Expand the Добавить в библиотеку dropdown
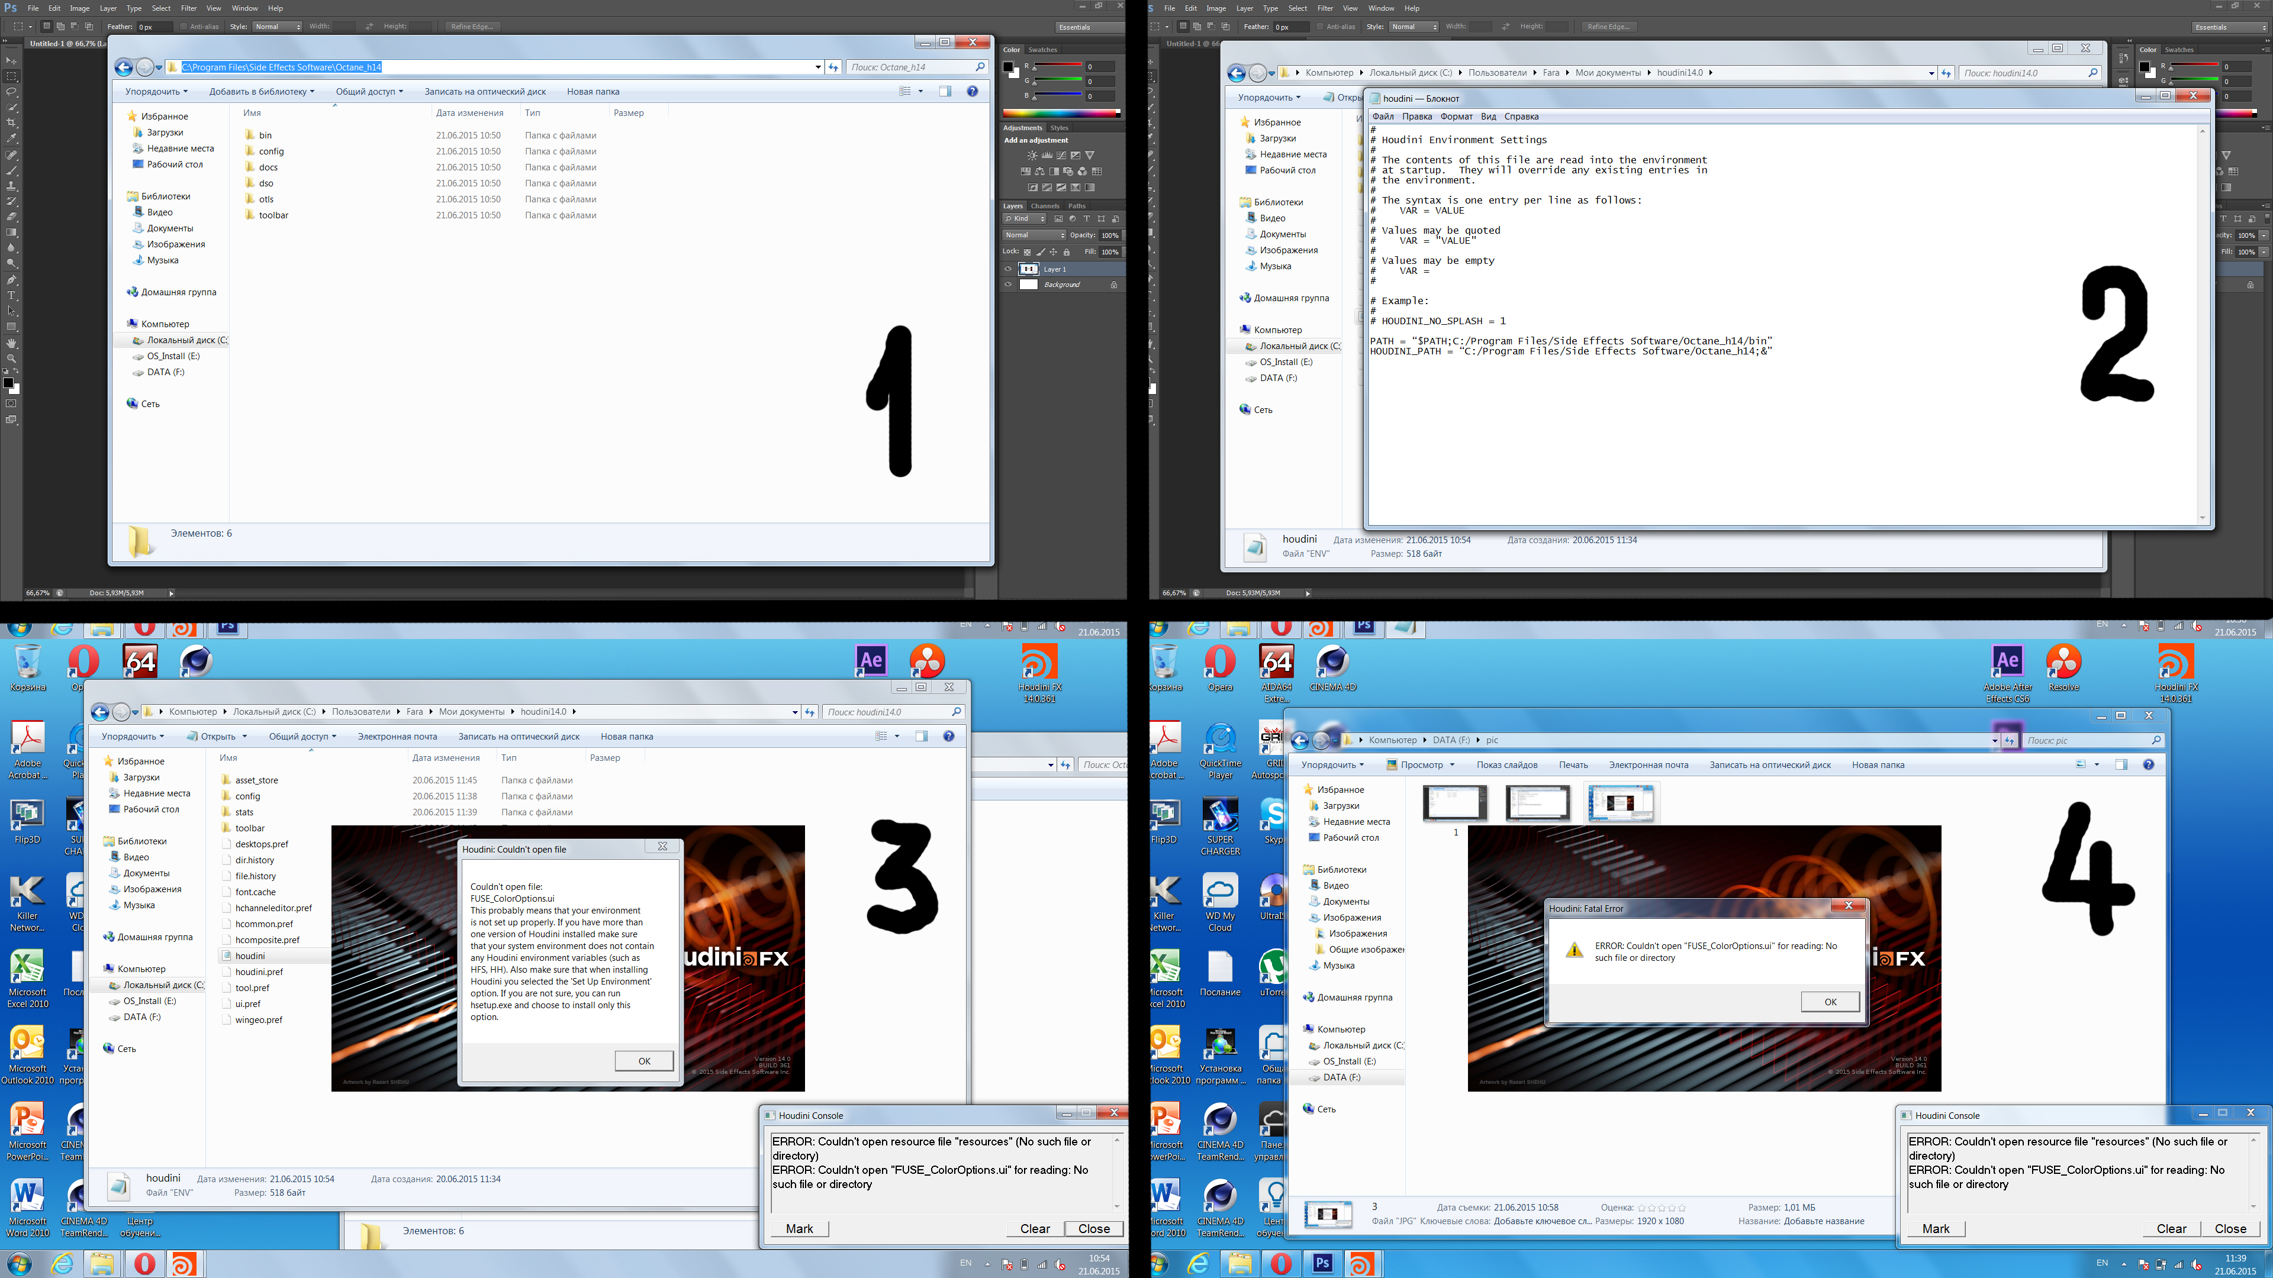This screenshot has height=1278, width=2273. [261, 92]
